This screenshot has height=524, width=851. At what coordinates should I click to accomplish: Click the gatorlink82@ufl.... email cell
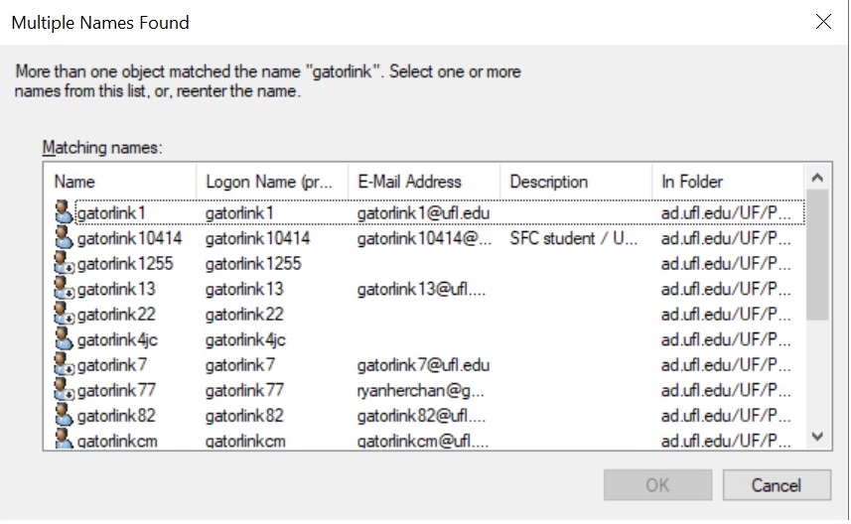[421, 416]
